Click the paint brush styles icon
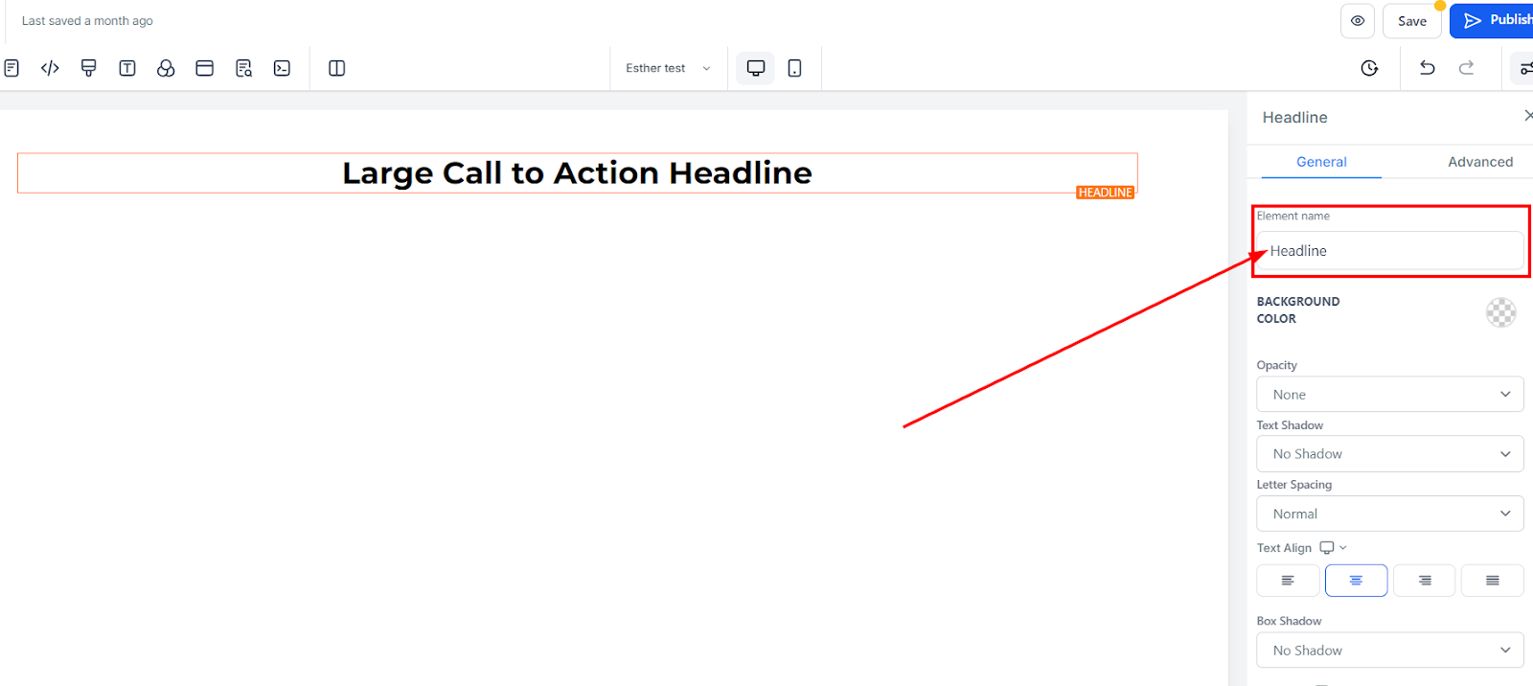 tap(88, 68)
